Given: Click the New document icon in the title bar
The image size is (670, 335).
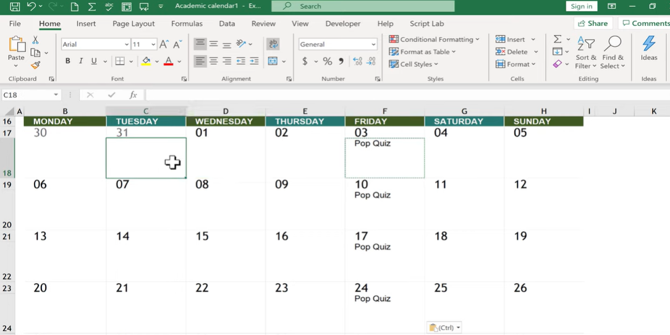Looking at the screenshot, I should pos(74,6).
